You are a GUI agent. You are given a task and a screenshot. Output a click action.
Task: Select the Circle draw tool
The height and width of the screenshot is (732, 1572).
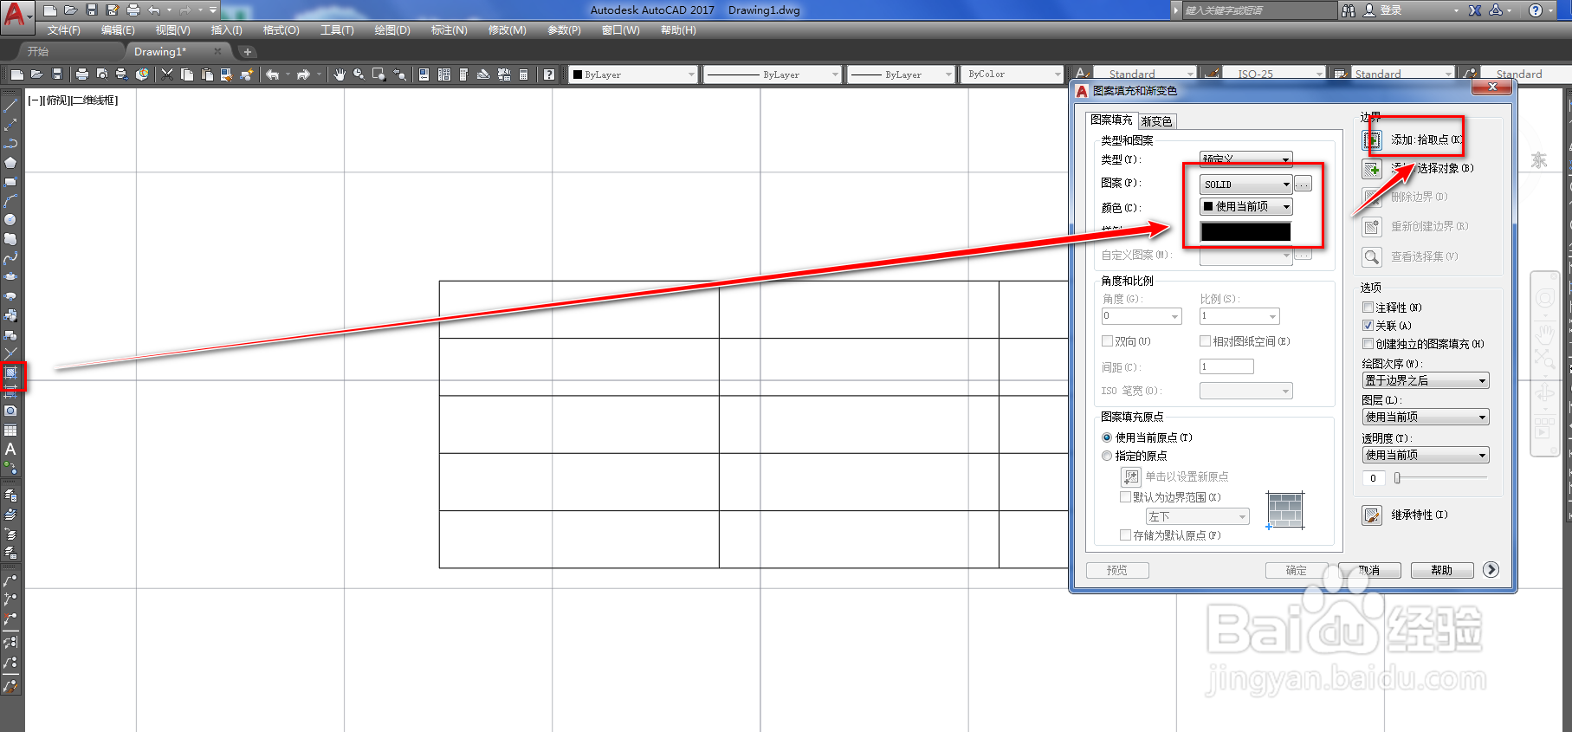(x=10, y=220)
